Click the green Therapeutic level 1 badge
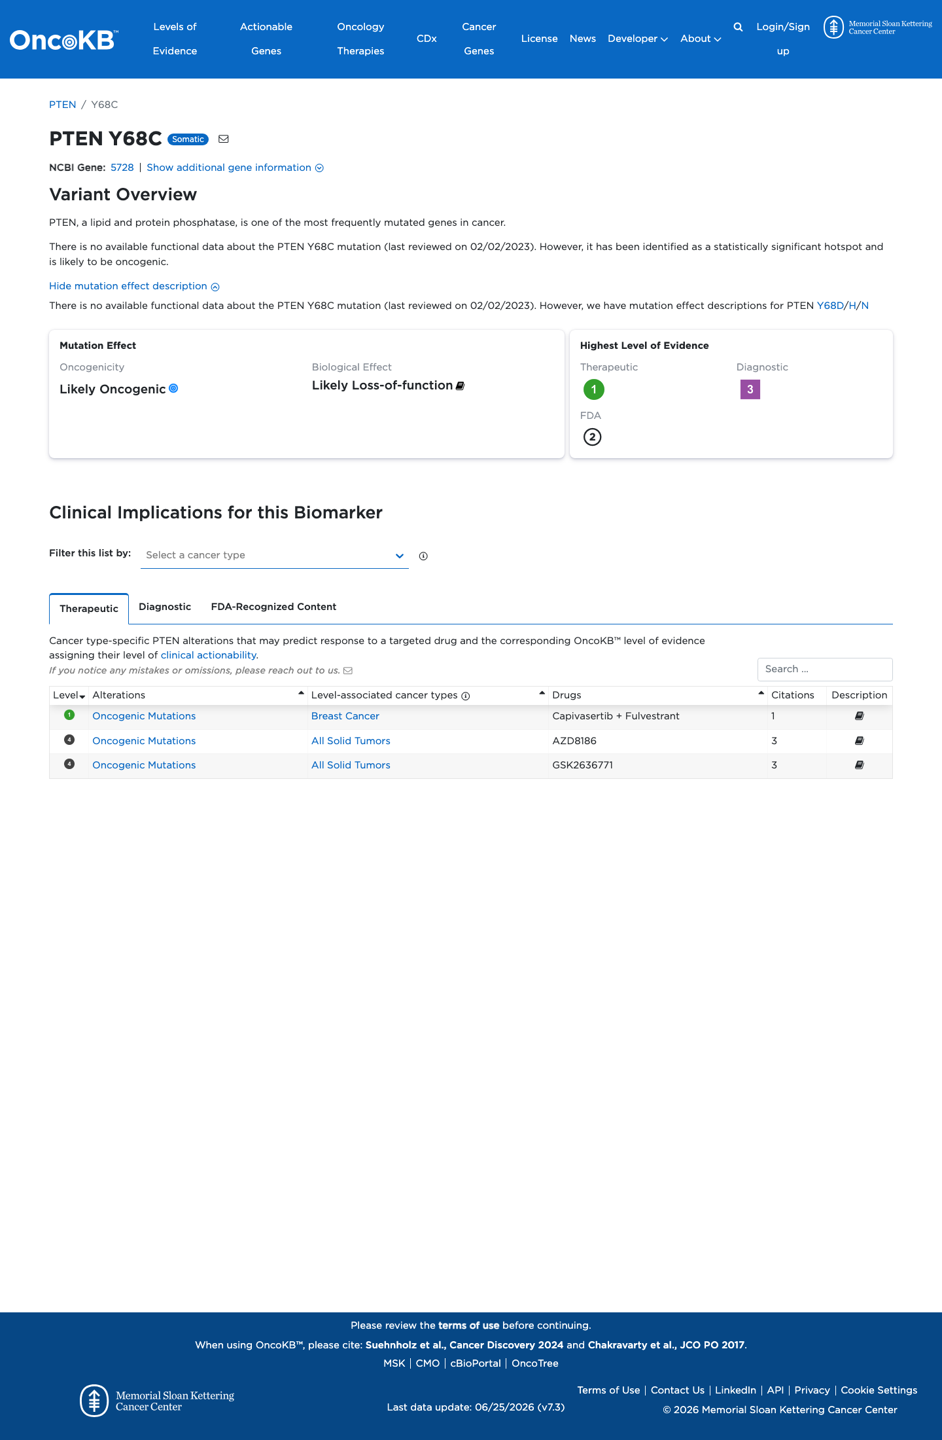This screenshot has height=1440, width=942. point(593,389)
